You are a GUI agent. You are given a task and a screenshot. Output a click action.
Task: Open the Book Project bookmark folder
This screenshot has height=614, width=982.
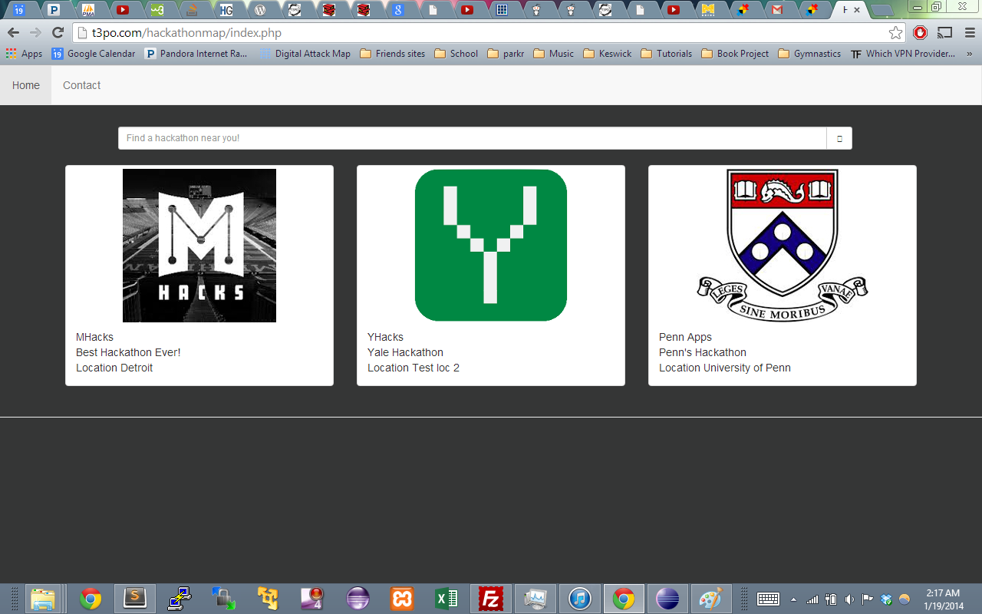tap(734, 54)
